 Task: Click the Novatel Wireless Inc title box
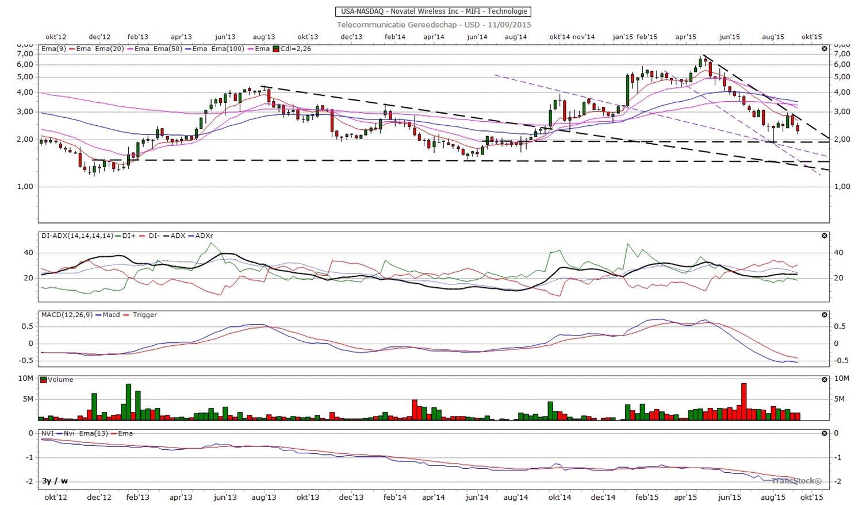click(x=433, y=11)
